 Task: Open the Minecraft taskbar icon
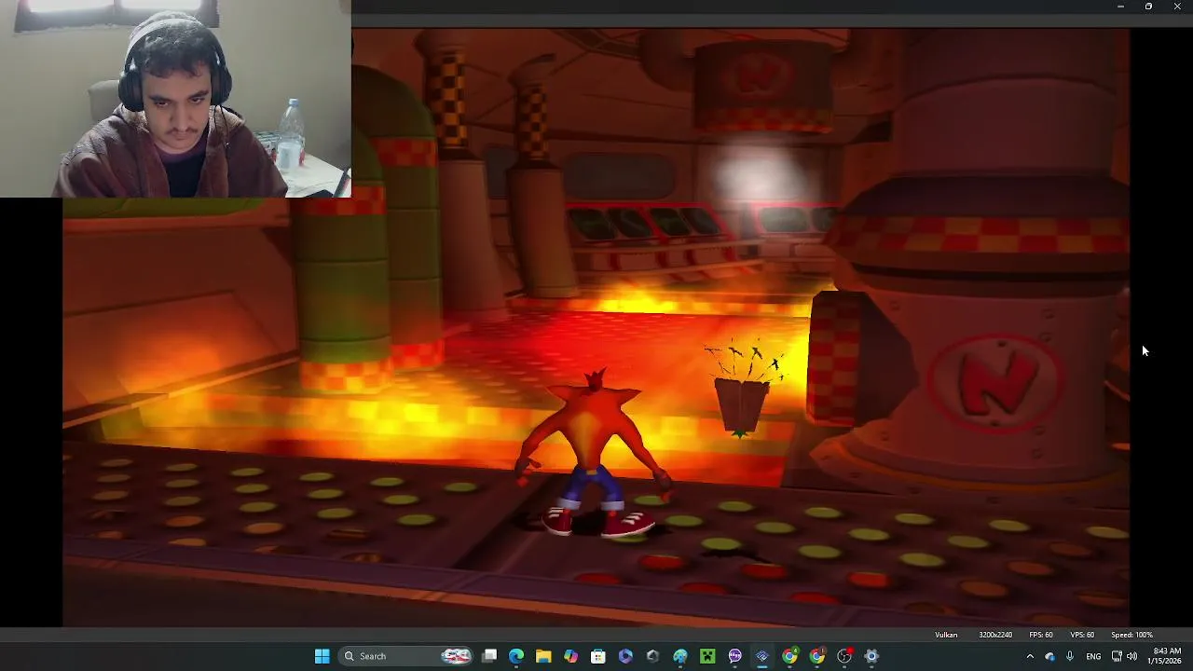(707, 656)
